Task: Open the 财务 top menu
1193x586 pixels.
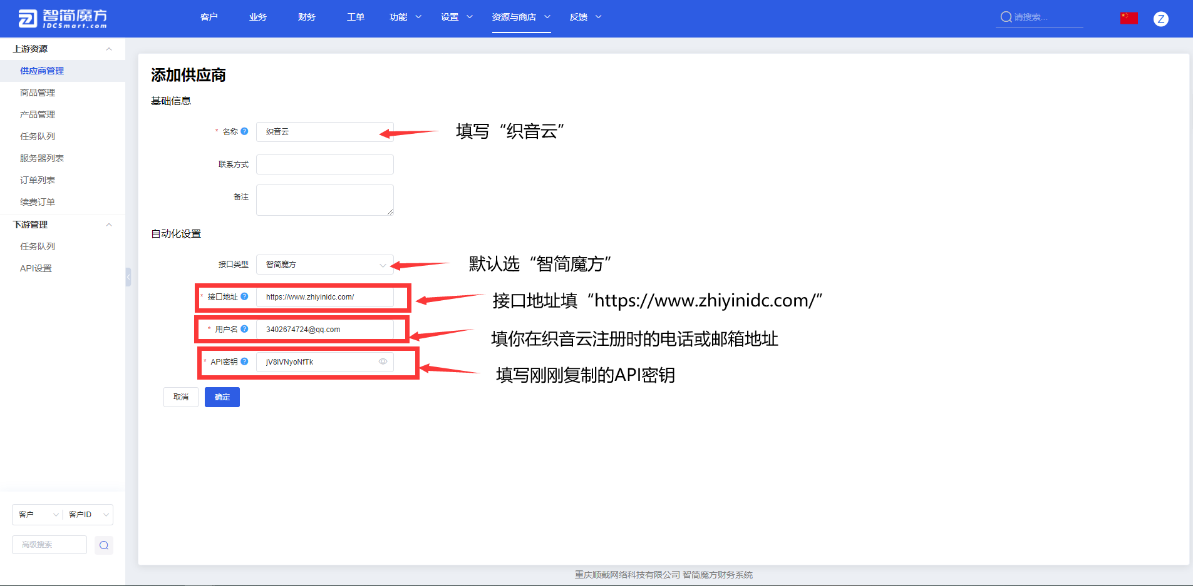Action: click(x=306, y=17)
